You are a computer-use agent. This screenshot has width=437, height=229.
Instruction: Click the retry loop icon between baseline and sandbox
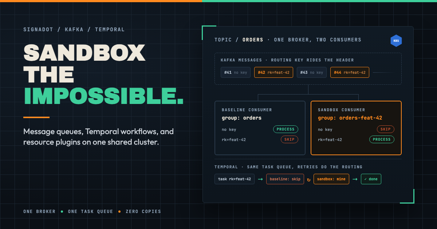(309, 179)
